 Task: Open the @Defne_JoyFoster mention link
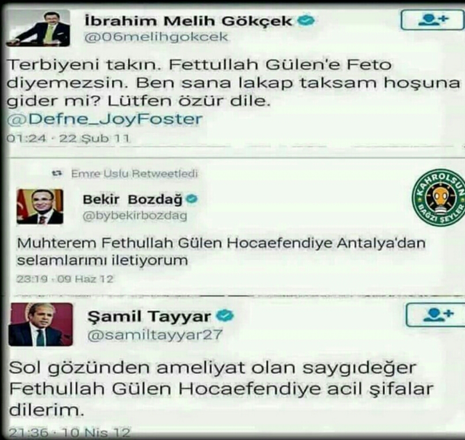[104, 119]
